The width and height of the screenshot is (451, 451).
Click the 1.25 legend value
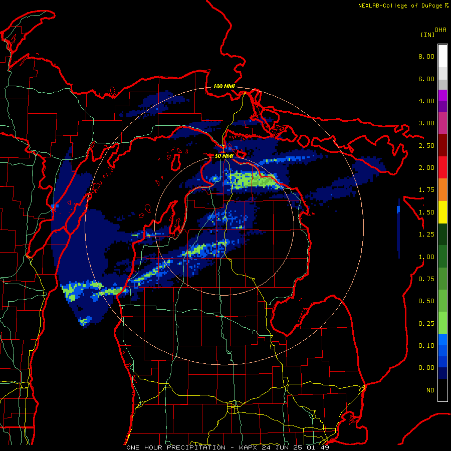426,235
